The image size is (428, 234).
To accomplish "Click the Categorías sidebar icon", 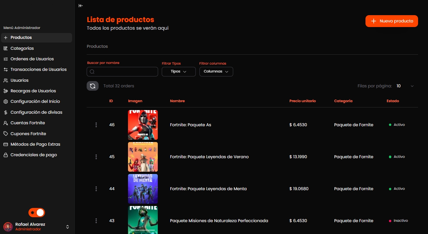I will (6, 48).
